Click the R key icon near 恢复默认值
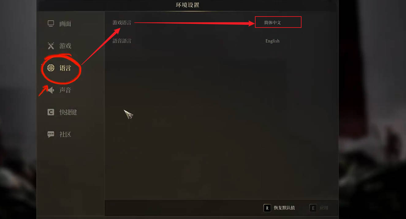Image resolution: width=406 pixels, height=219 pixels. (267, 208)
